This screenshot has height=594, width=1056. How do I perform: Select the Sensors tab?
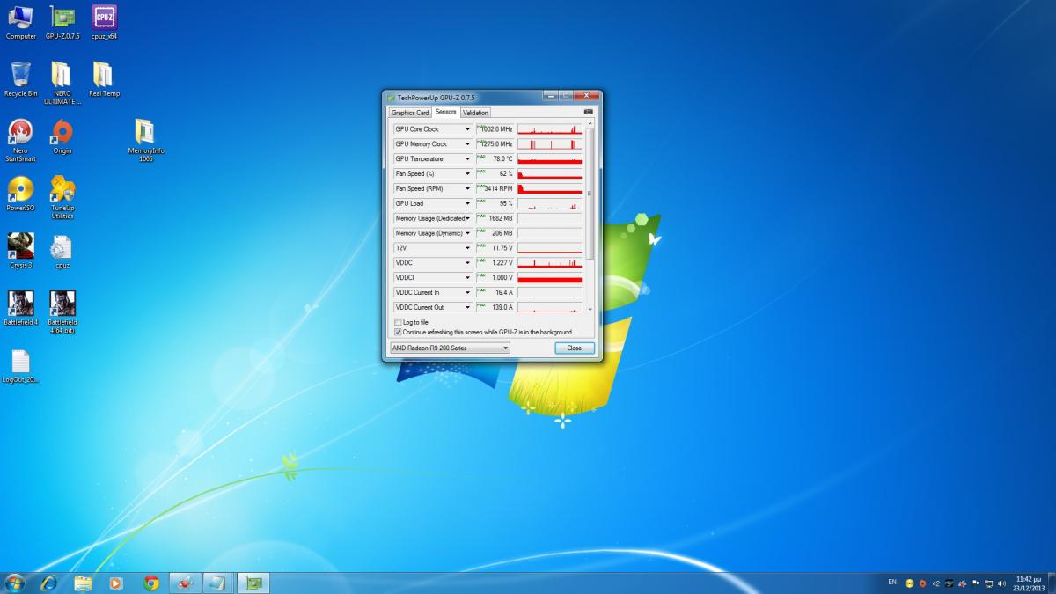tap(446, 112)
